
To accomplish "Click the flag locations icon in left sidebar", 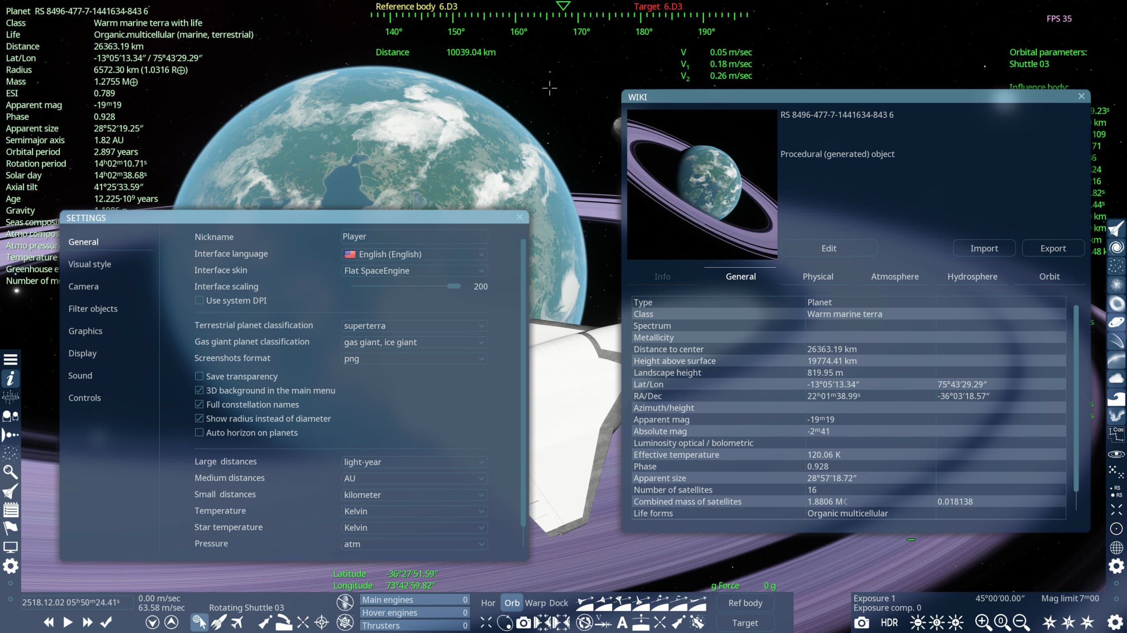I will click(11, 528).
